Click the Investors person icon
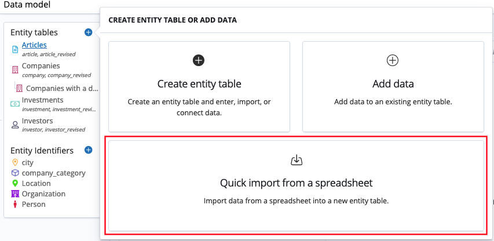Image resolution: width=494 pixels, height=241 pixels. pyautogui.click(x=16, y=125)
